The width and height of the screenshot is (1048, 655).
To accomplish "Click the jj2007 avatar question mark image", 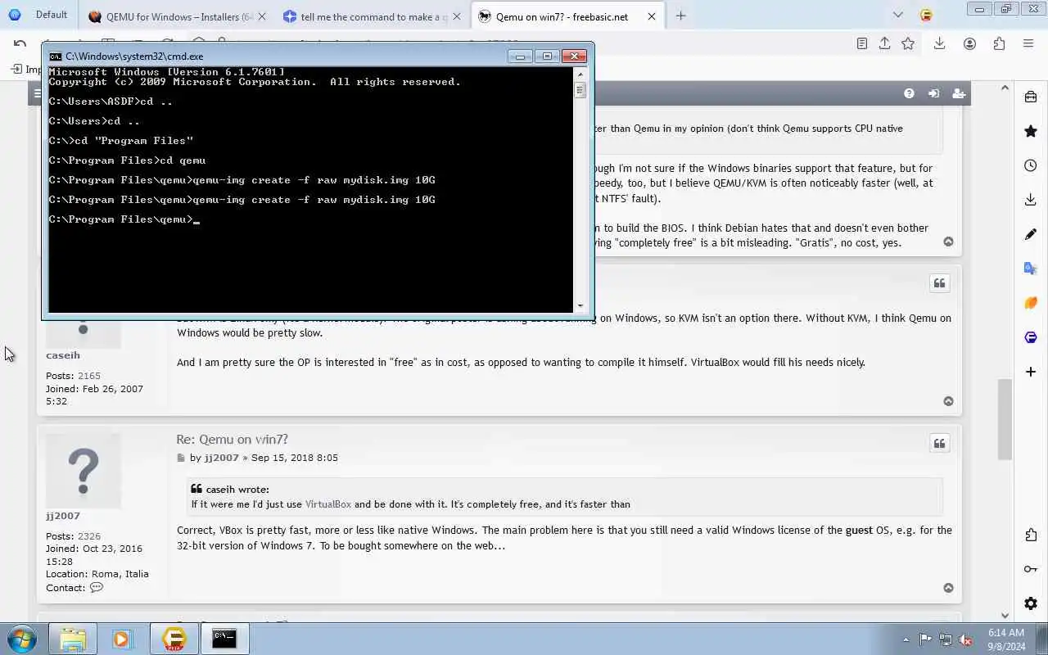I will pos(84,471).
